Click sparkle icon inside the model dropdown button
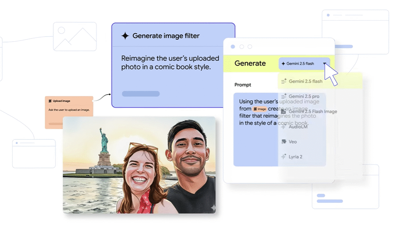 (283, 64)
